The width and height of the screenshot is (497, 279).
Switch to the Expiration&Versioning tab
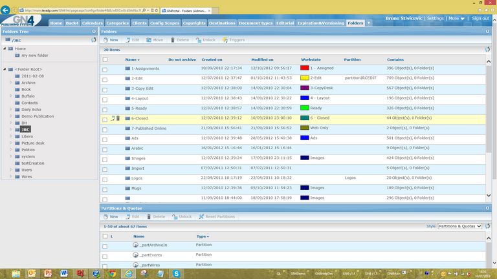pyautogui.click(x=320, y=23)
